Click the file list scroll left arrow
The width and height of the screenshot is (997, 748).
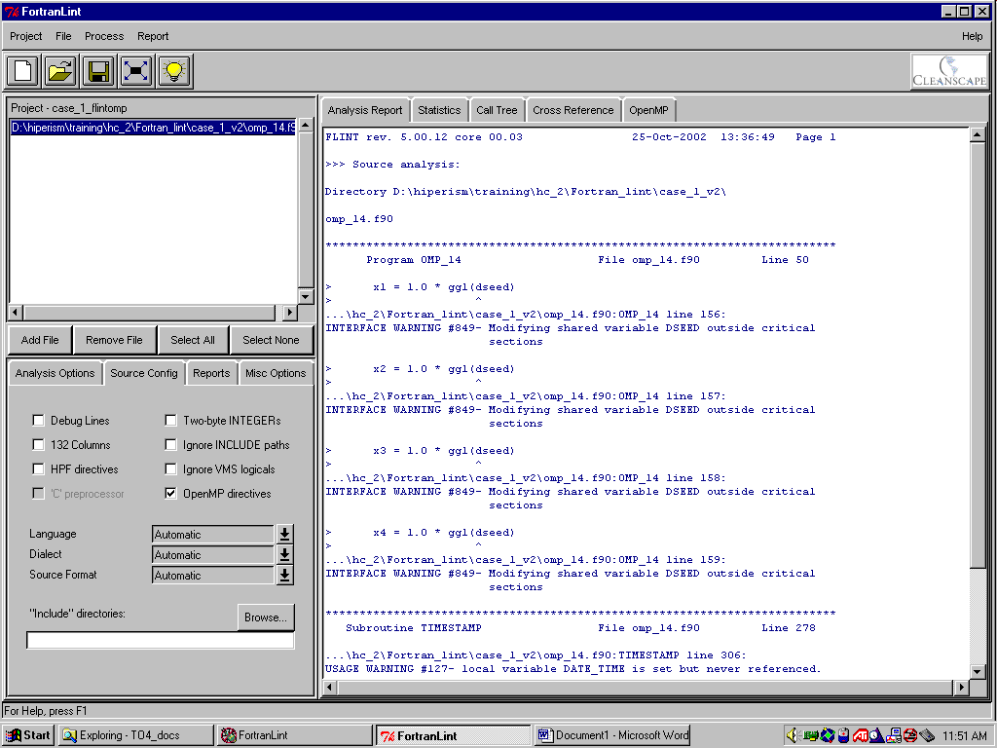pyautogui.click(x=16, y=313)
